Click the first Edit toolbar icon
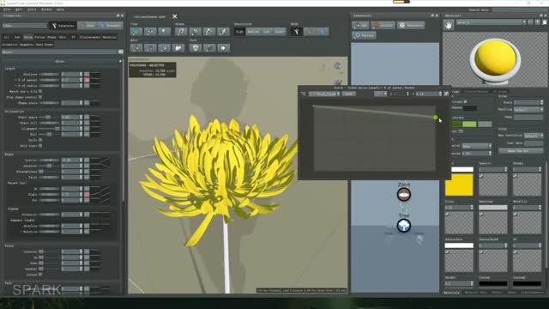This screenshot has height=309, width=549. [x=136, y=48]
